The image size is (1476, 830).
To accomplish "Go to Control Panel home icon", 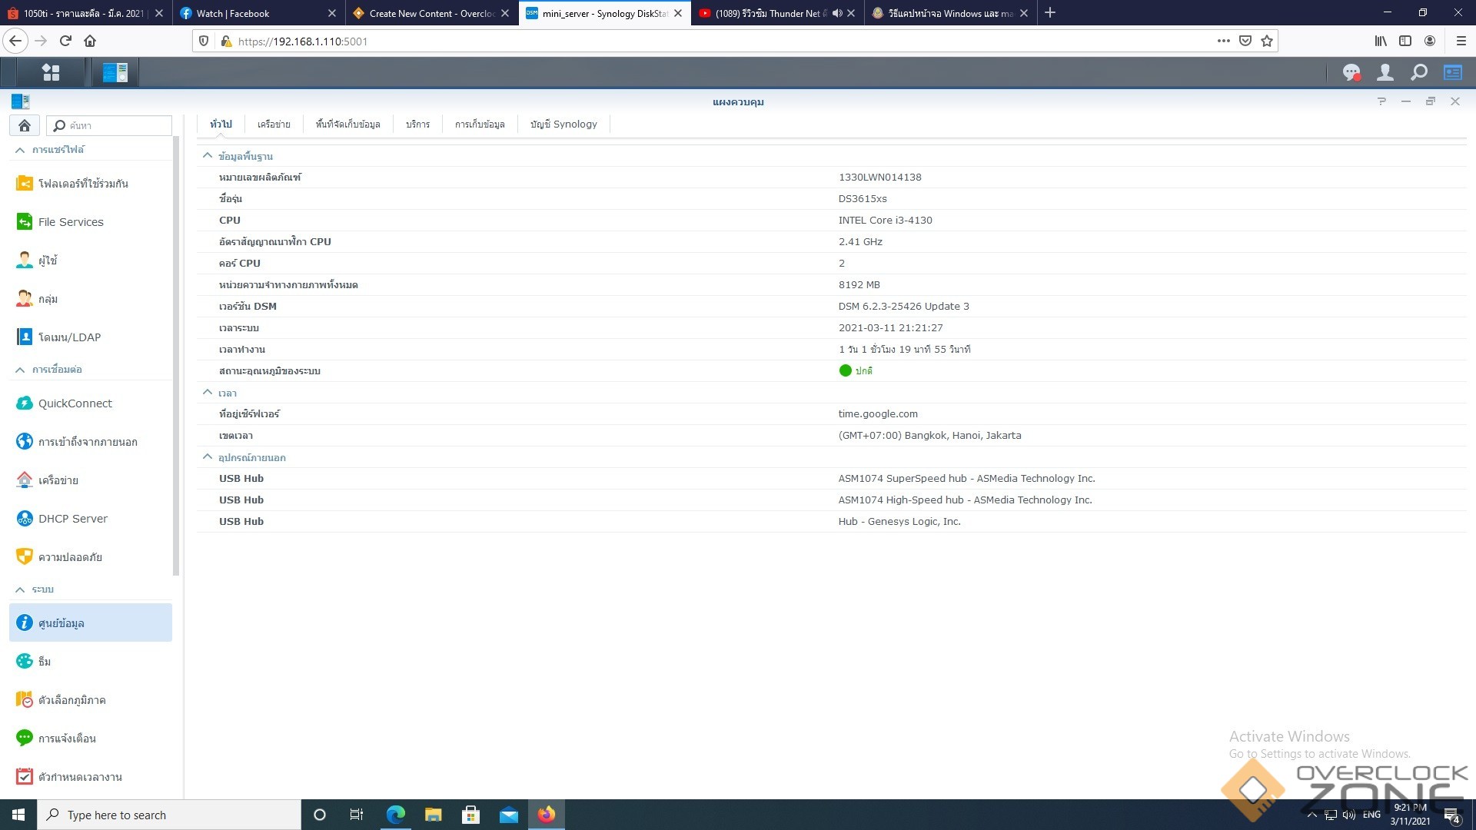I will (25, 125).
